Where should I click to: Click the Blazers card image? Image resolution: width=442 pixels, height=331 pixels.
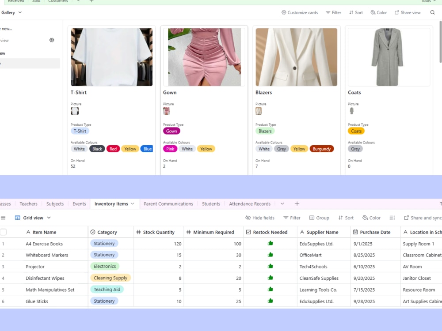(x=296, y=57)
